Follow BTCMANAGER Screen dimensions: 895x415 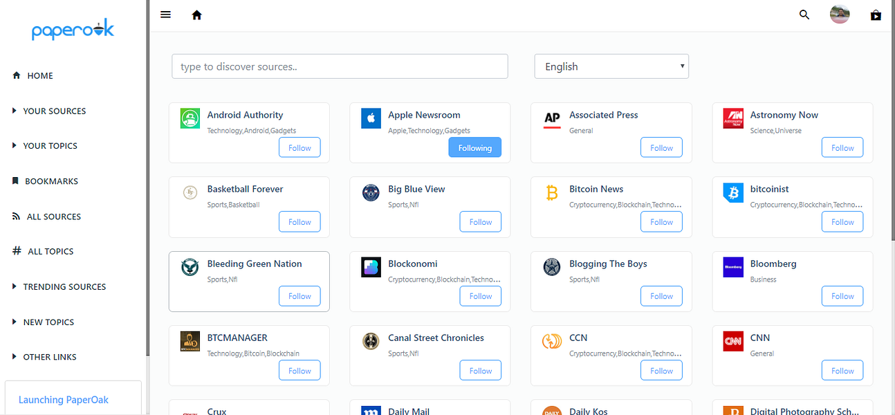(x=299, y=370)
